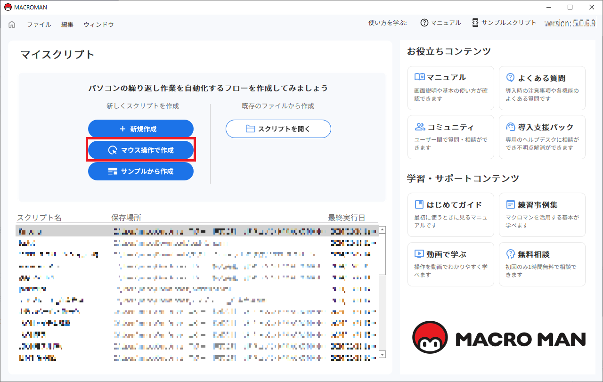The height and width of the screenshot is (382, 603).
Task: Open the ウィンドウ menu
Action: click(99, 24)
